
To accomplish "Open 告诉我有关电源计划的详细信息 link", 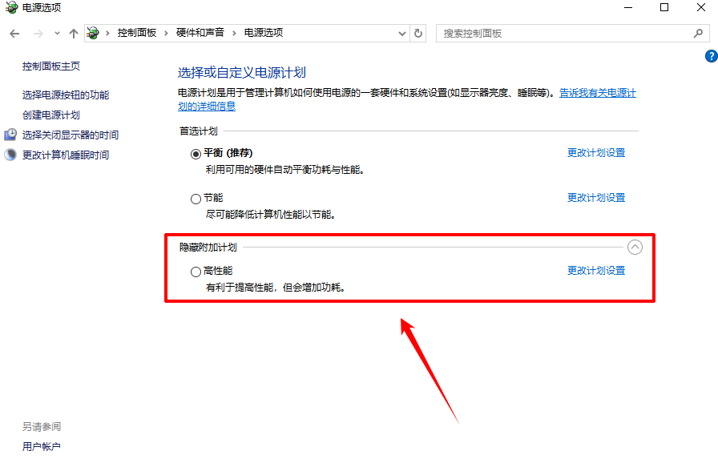I will tap(598, 93).
